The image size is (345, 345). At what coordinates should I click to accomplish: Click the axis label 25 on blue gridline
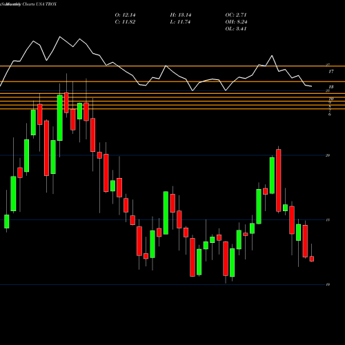[328, 91]
